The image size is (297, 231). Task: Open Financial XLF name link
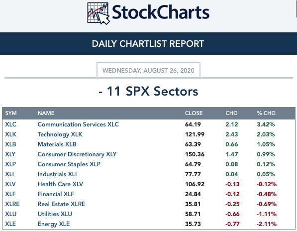pyautogui.click(x=56, y=194)
